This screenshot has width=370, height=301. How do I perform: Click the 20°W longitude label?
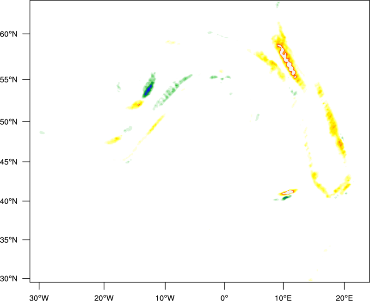(104, 298)
